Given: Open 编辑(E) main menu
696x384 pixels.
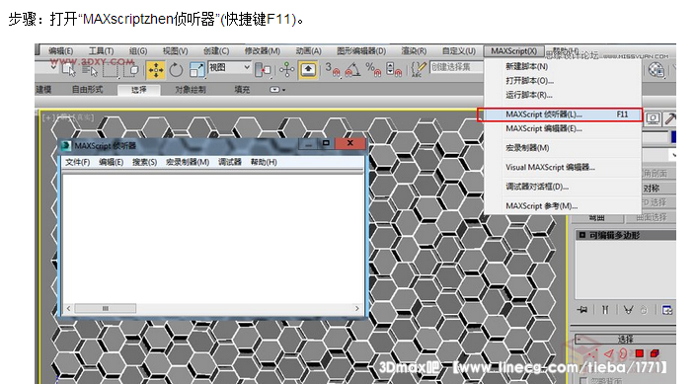Looking at the screenshot, I should [61, 51].
